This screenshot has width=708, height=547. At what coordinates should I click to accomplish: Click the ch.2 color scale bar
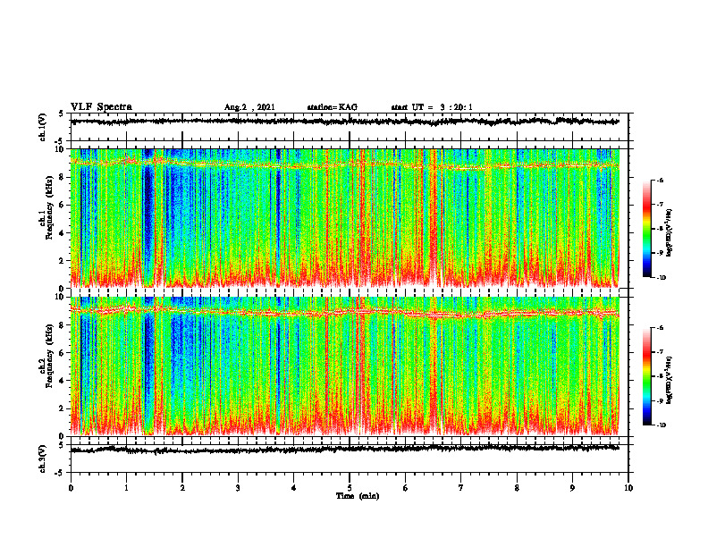coord(646,376)
